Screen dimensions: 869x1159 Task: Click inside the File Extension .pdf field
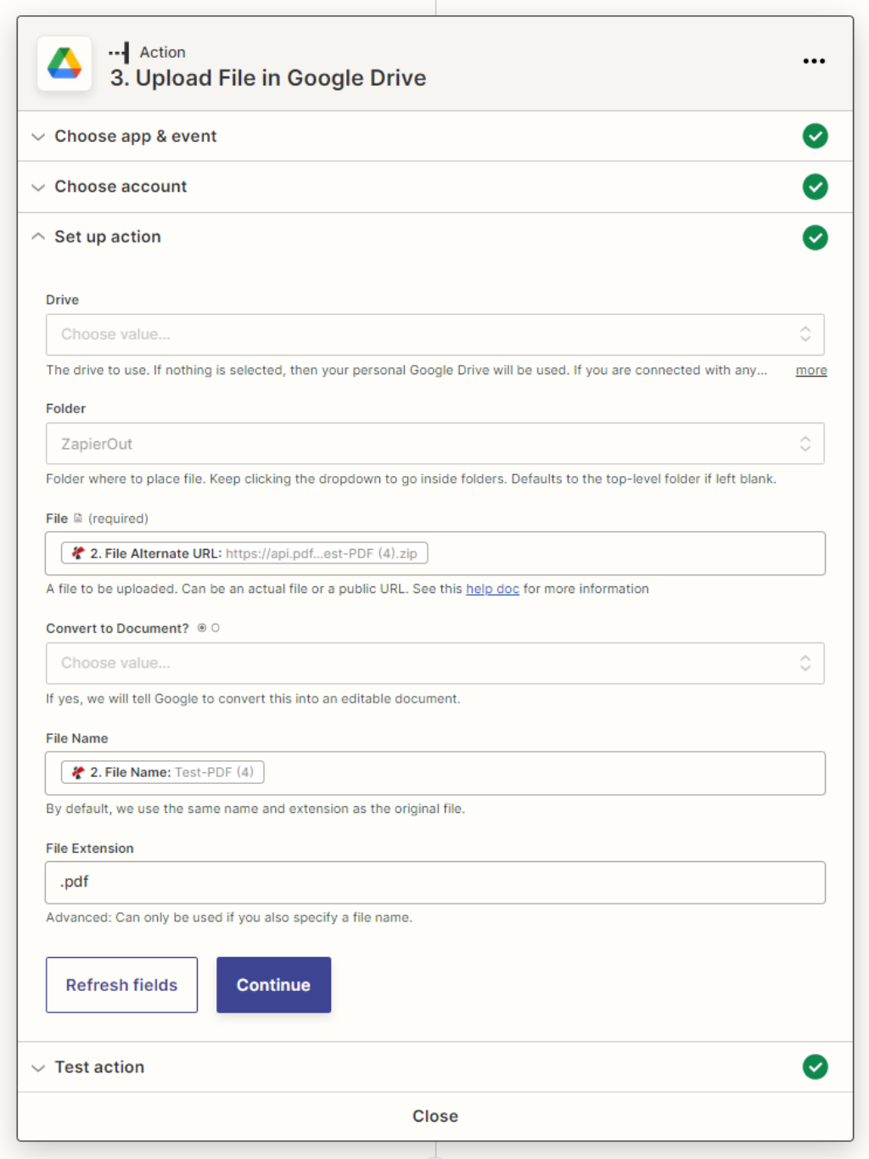435,882
